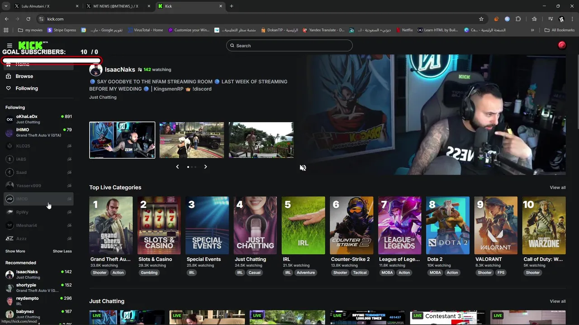Select the second featured stream thumbnail
This screenshot has height=325, width=579.
(x=192, y=140)
